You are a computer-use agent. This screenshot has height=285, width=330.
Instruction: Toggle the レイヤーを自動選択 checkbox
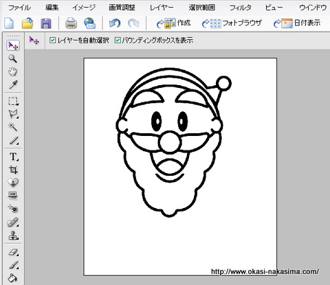click(x=52, y=41)
